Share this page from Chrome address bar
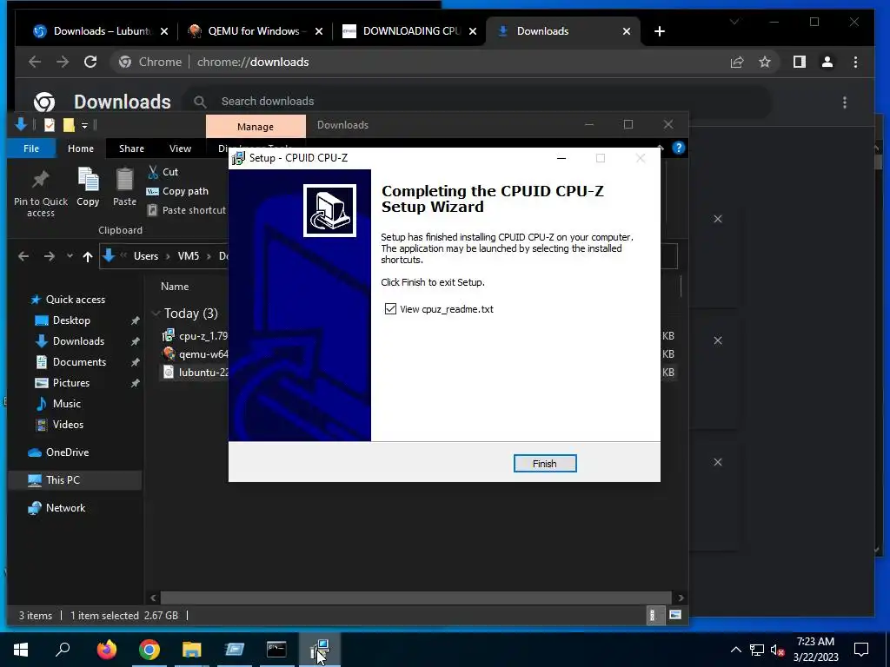Screen dimensions: 890x667 click(737, 62)
